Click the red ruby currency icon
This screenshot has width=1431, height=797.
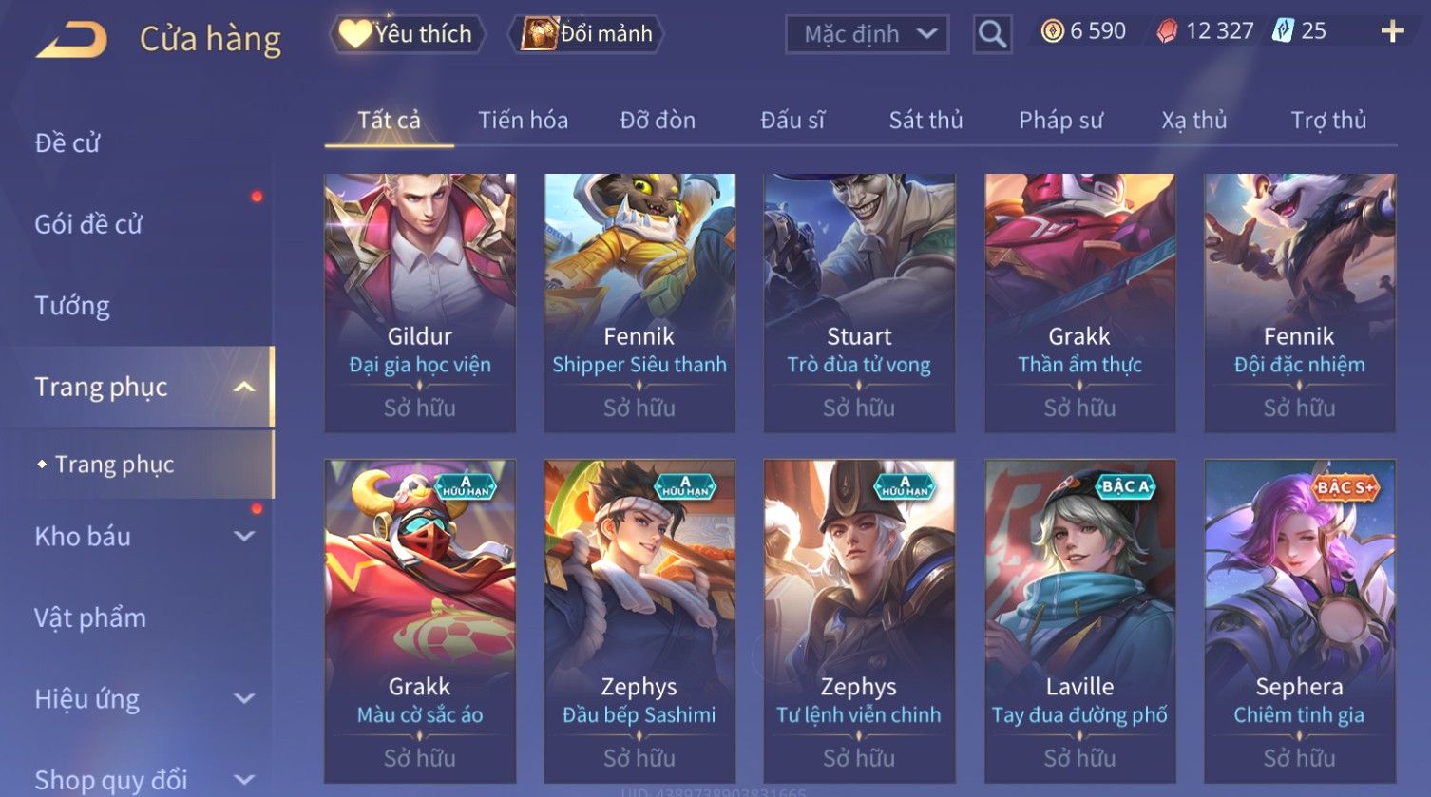(x=1167, y=31)
